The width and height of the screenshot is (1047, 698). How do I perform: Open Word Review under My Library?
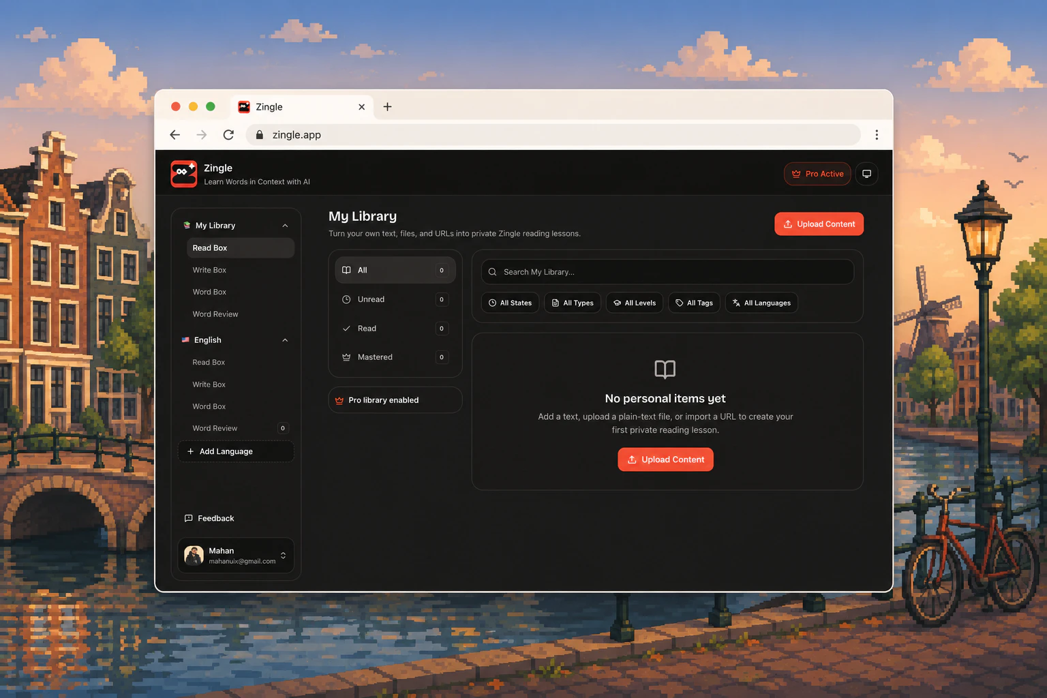(240, 314)
